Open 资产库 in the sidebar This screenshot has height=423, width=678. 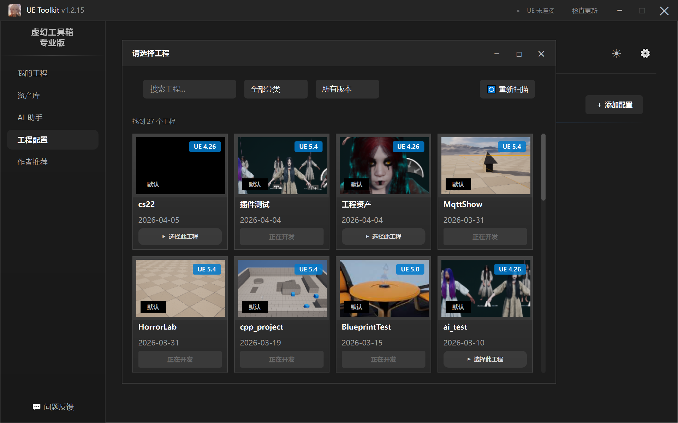coord(53,96)
